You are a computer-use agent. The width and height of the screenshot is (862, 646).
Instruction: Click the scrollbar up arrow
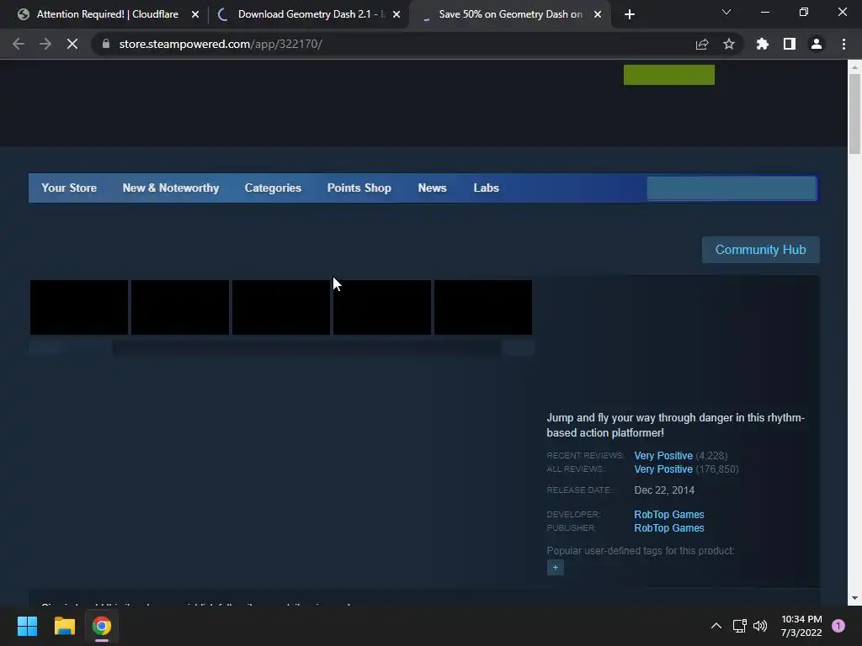(854, 67)
